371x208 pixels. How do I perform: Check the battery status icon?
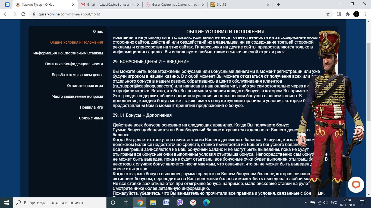click(x=313, y=203)
